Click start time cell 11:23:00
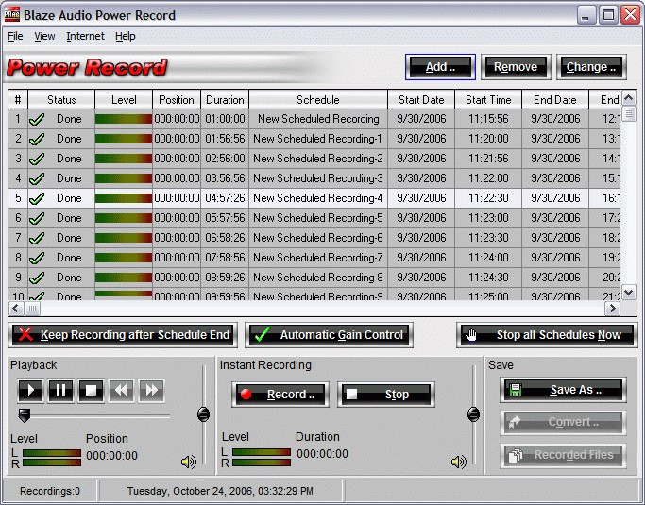The height and width of the screenshot is (505, 645). coord(488,217)
